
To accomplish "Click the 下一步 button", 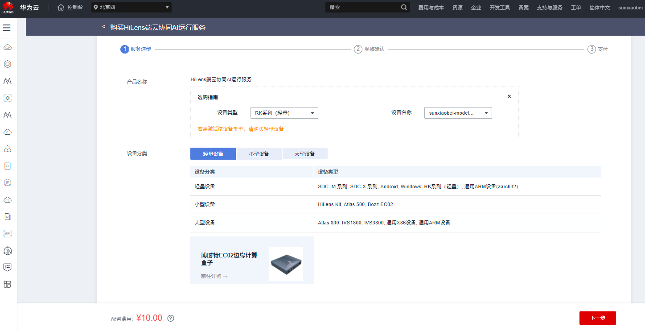I will click(x=597, y=318).
